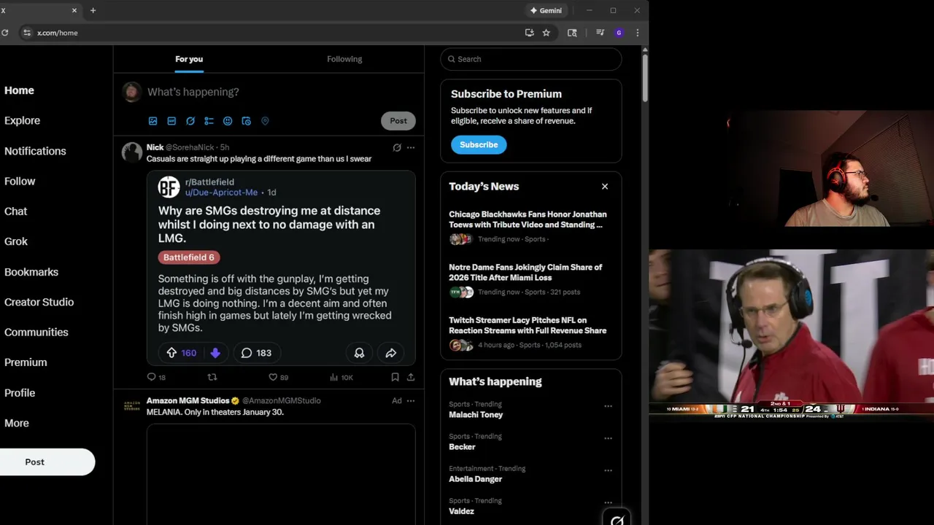
Task: Open Explore in sidebar
Action: pos(22,120)
